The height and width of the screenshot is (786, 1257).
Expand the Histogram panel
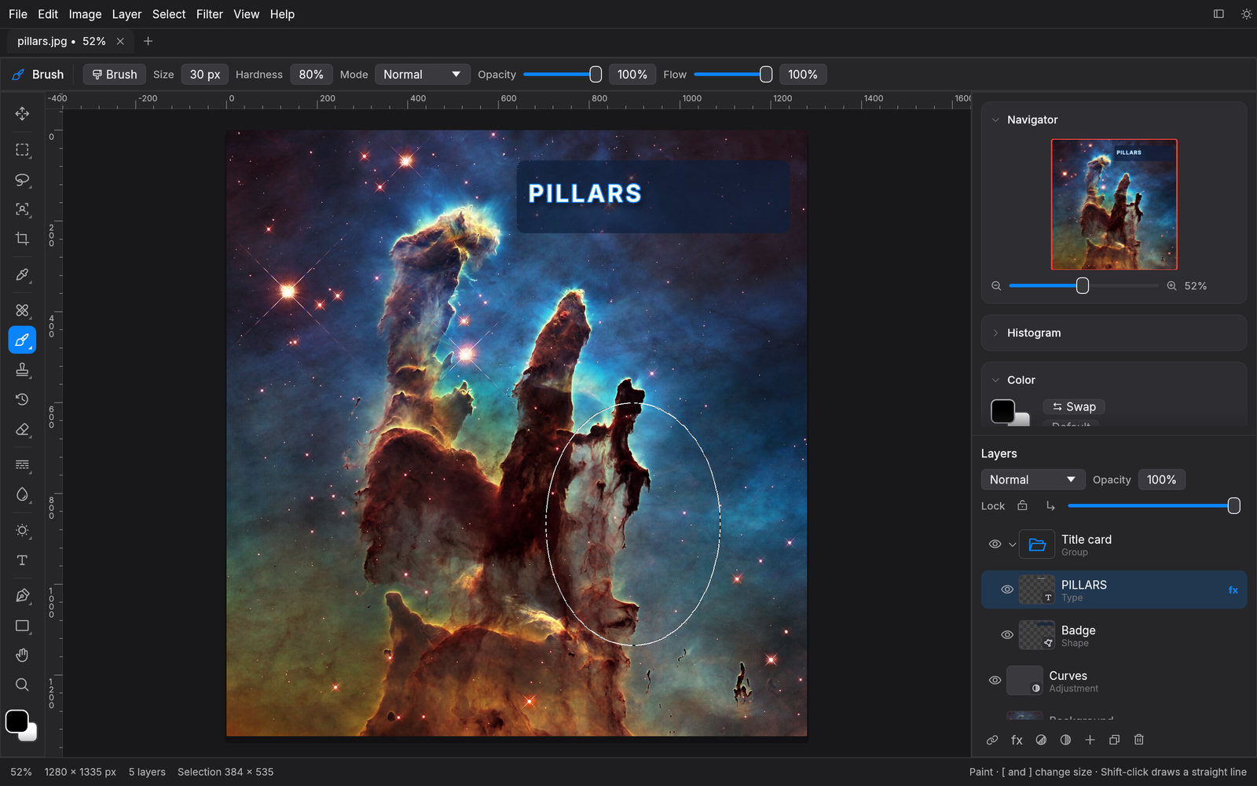[x=995, y=333]
